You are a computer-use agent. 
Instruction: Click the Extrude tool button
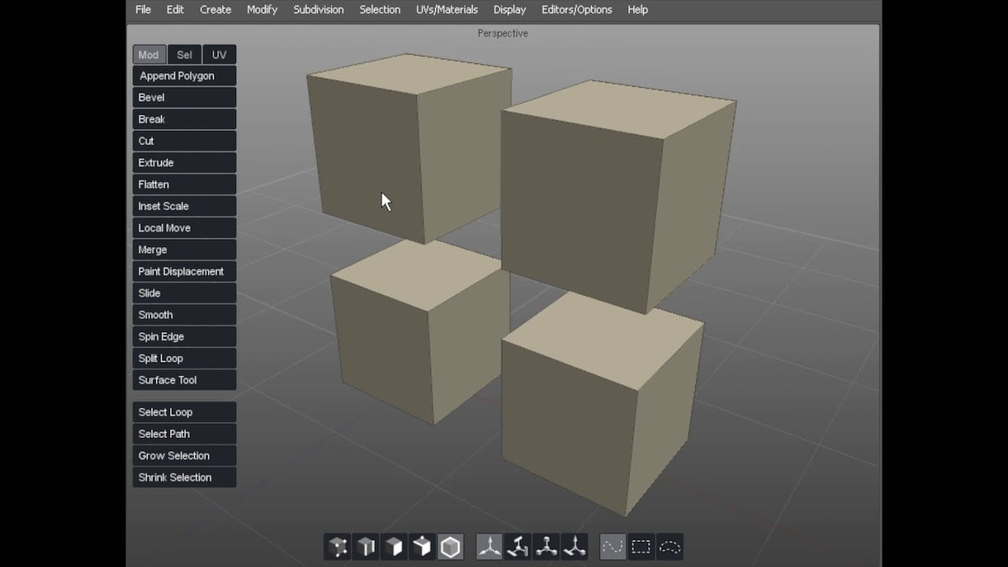click(184, 163)
